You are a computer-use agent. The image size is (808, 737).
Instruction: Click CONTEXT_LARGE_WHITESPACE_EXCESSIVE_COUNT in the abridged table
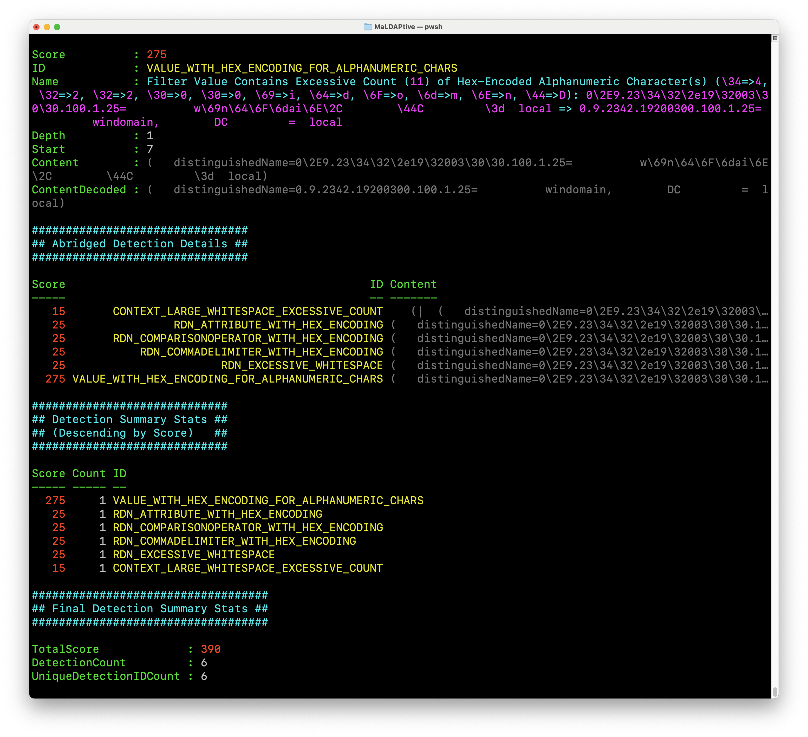(x=248, y=312)
